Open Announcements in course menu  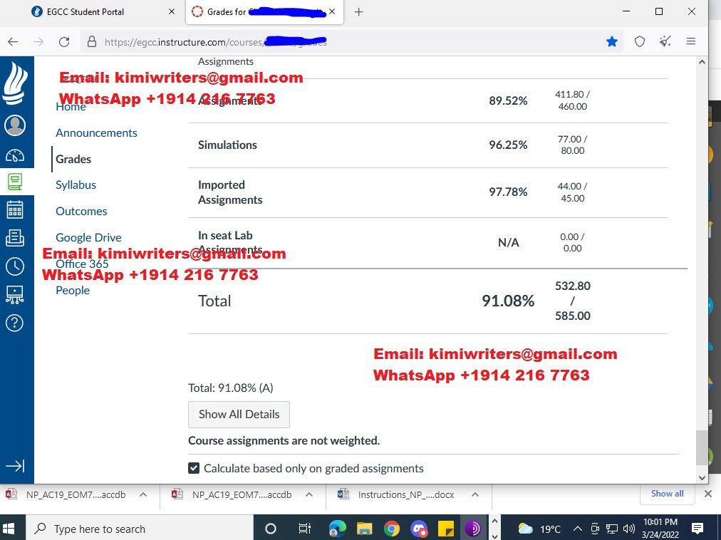point(97,133)
